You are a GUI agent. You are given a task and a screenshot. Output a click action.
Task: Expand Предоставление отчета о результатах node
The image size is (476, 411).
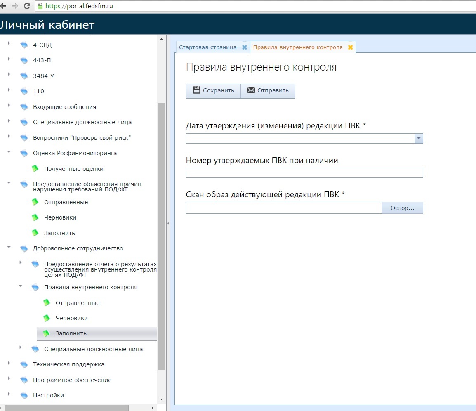[x=20, y=262]
